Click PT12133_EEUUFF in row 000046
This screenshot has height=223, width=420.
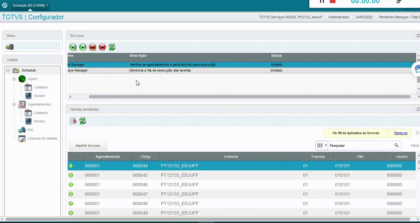180,185
